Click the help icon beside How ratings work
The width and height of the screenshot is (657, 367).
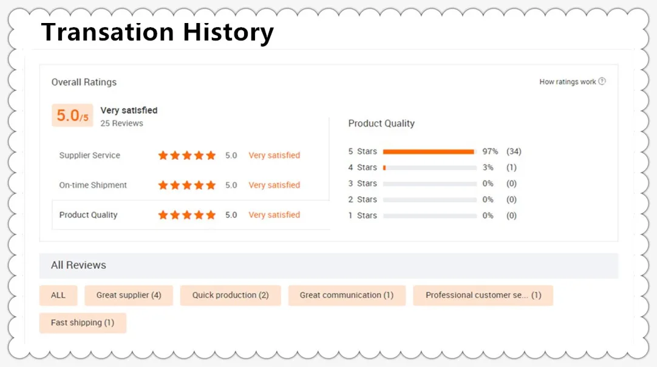point(602,81)
